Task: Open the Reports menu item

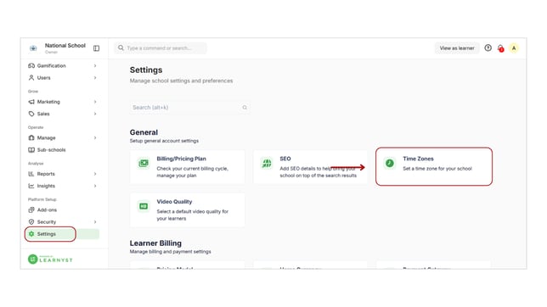Action: pos(63,174)
